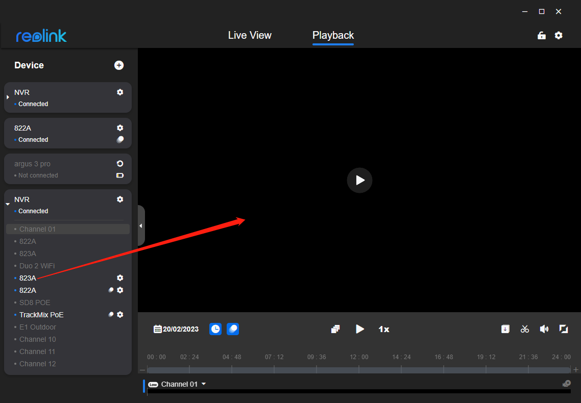The width and height of the screenshot is (581, 403).
Task: Close the Reolink window
Action: 559,11
